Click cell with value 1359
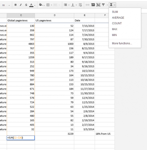 click(x=21, y=57)
